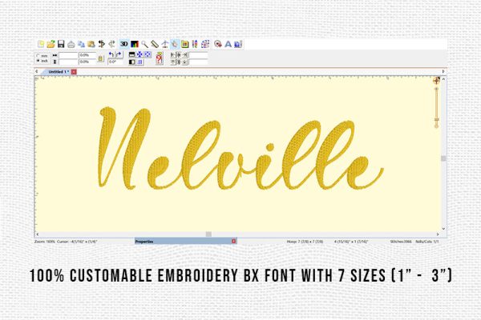
Task: Click the thread spools icon
Action: [x=195, y=45]
